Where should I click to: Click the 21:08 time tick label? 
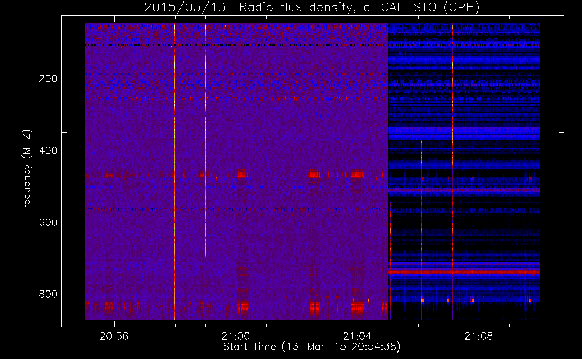479,336
